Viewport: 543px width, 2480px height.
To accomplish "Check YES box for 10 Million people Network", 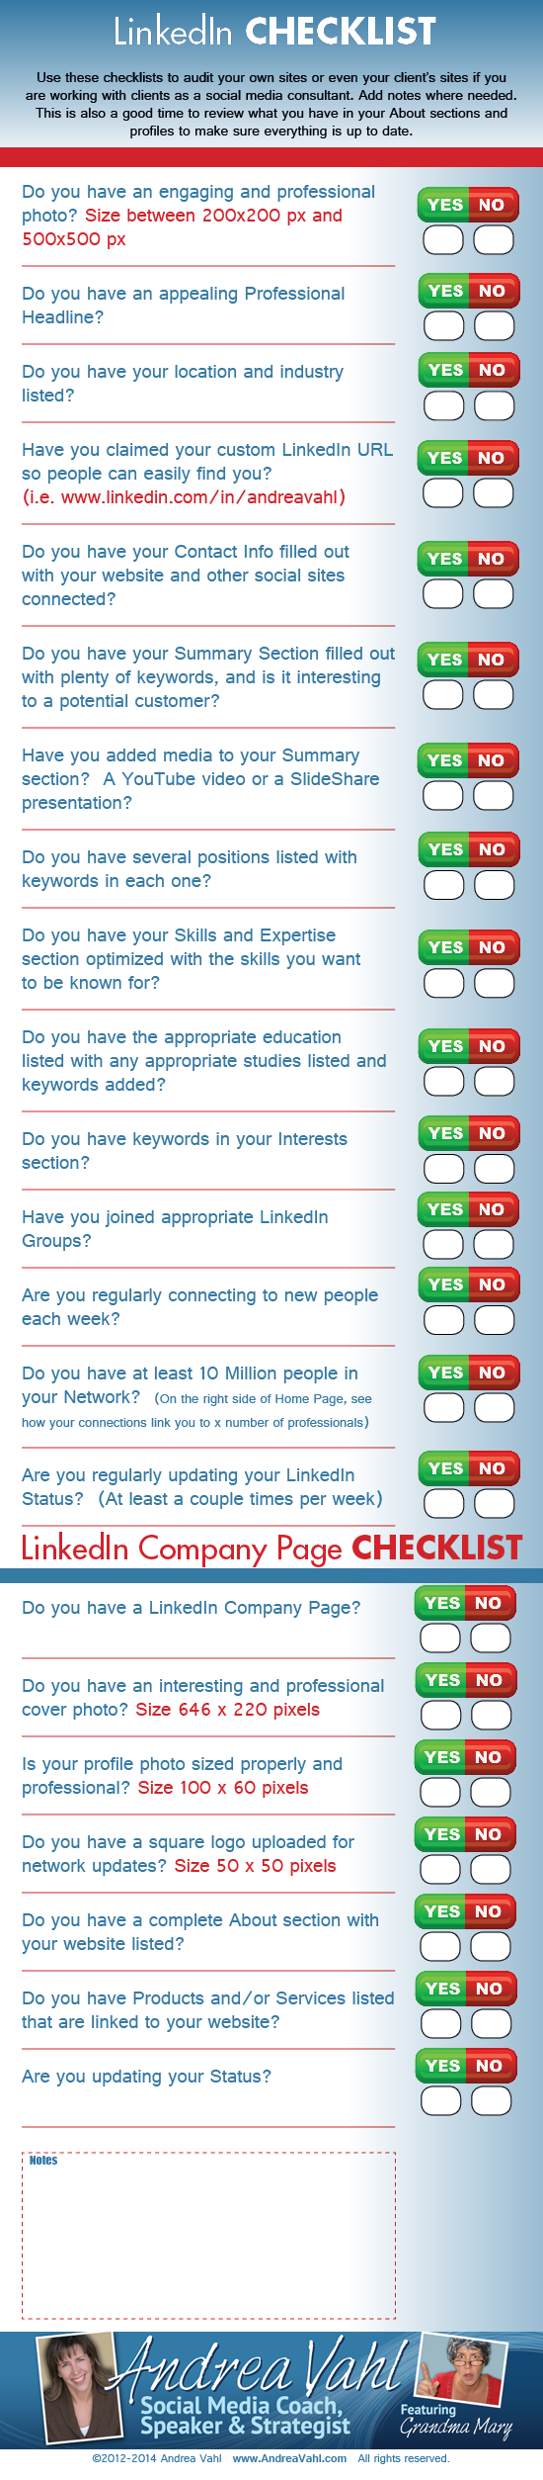I will coord(443,1407).
